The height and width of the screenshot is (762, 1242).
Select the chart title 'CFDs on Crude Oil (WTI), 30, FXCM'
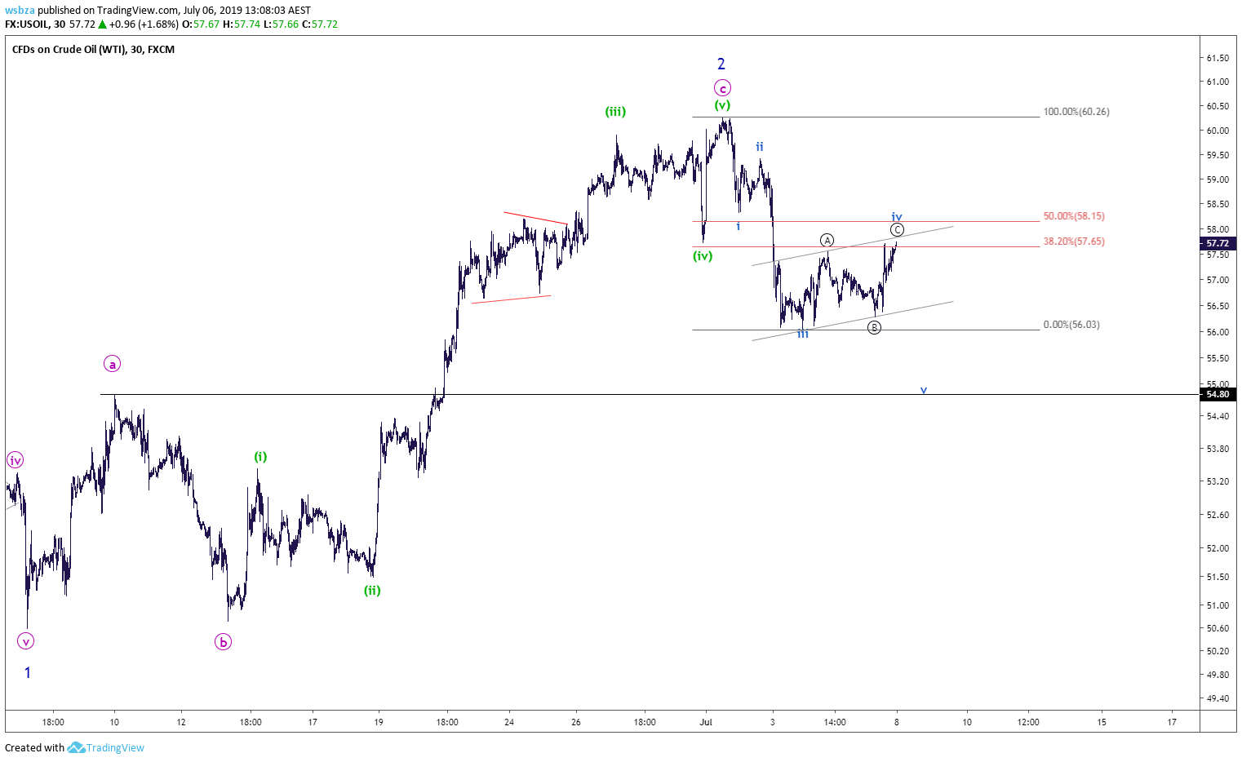coord(93,50)
